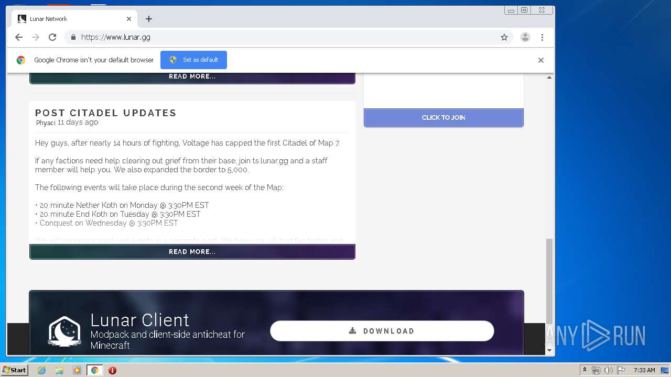The height and width of the screenshot is (377, 671).
Task: Launch Internet Explorer from taskbar
Action: pyautogui.click(x=41, y=370)
